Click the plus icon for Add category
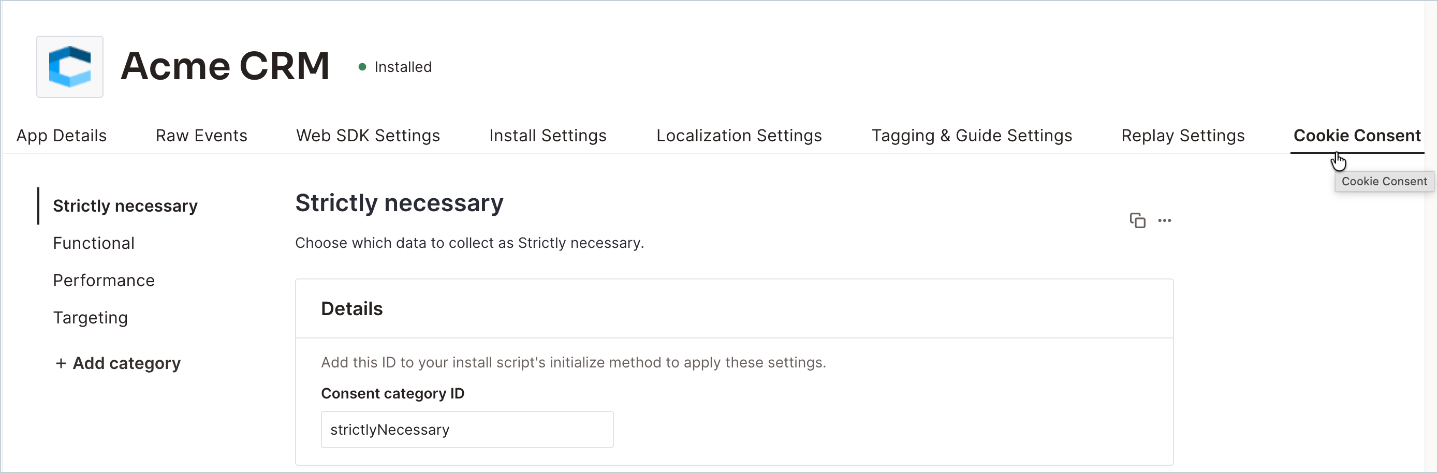The width and height of the screenshot is (1438, 473). 61,363
